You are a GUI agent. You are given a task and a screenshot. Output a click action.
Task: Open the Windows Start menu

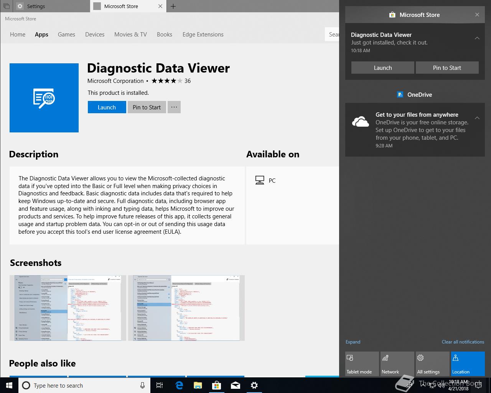(9, 385)
